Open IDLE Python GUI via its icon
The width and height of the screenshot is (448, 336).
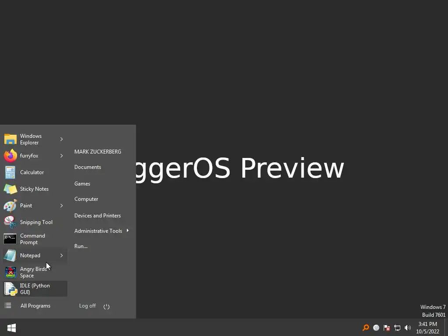coord(10,289)
